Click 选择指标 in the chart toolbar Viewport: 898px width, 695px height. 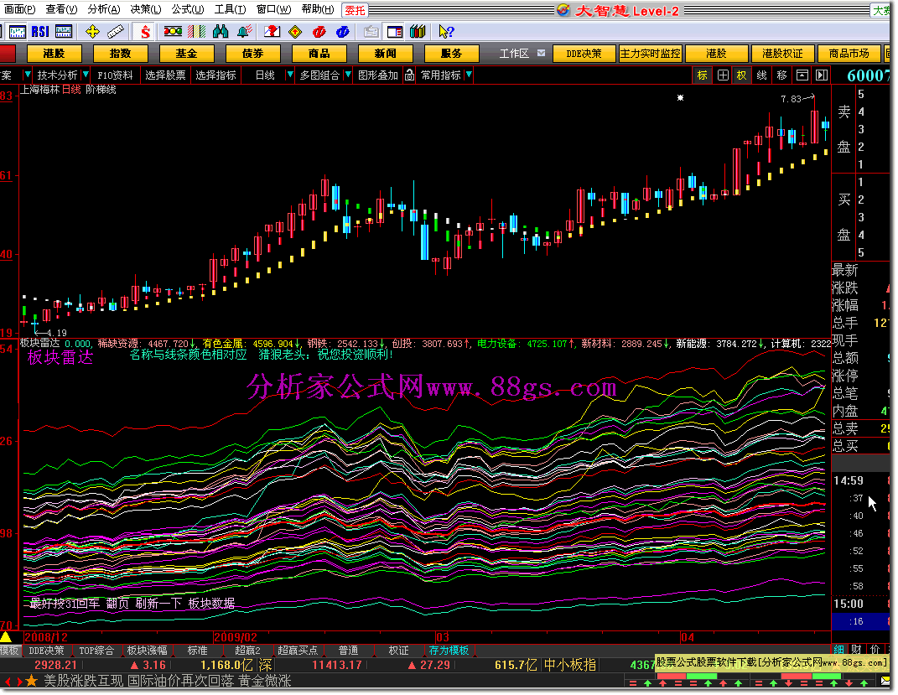point(216,75)
